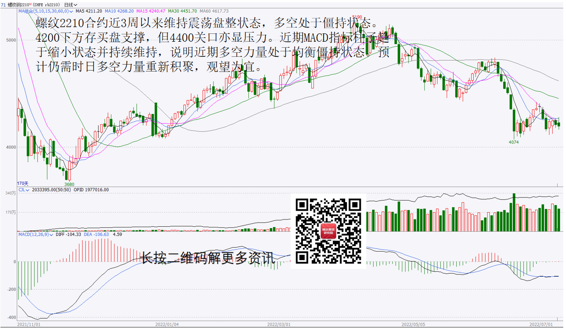Click the OPID 1977016.00 open interest label
The height and width of the screenshot is (328, 566).
point(91,190)
